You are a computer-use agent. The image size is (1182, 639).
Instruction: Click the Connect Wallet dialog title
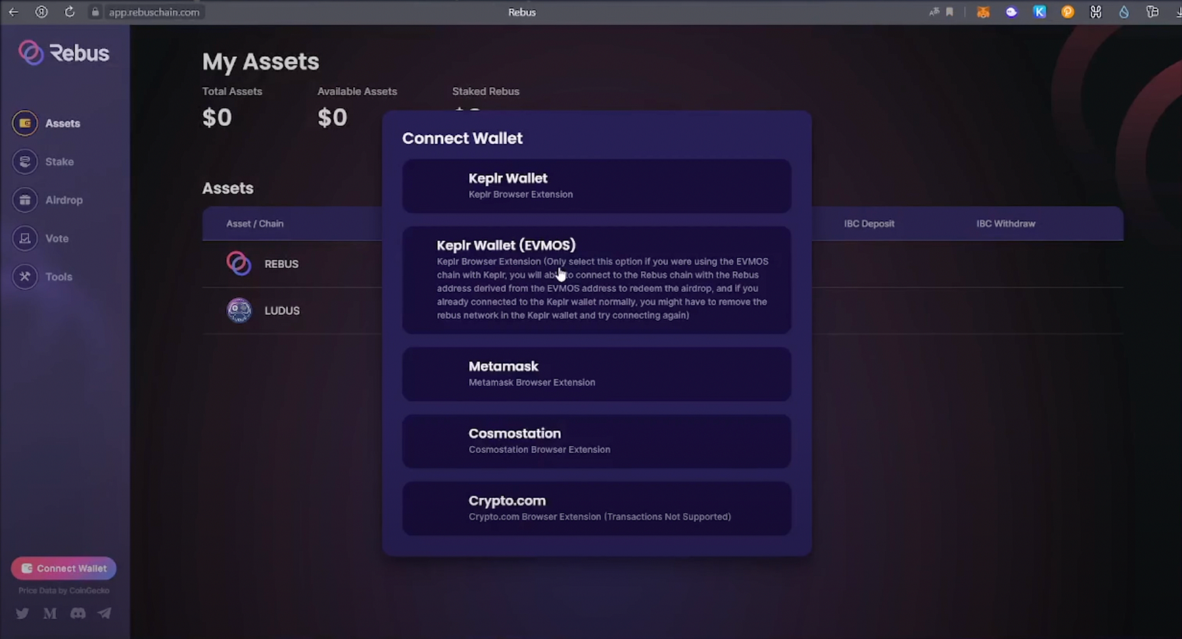462,138
